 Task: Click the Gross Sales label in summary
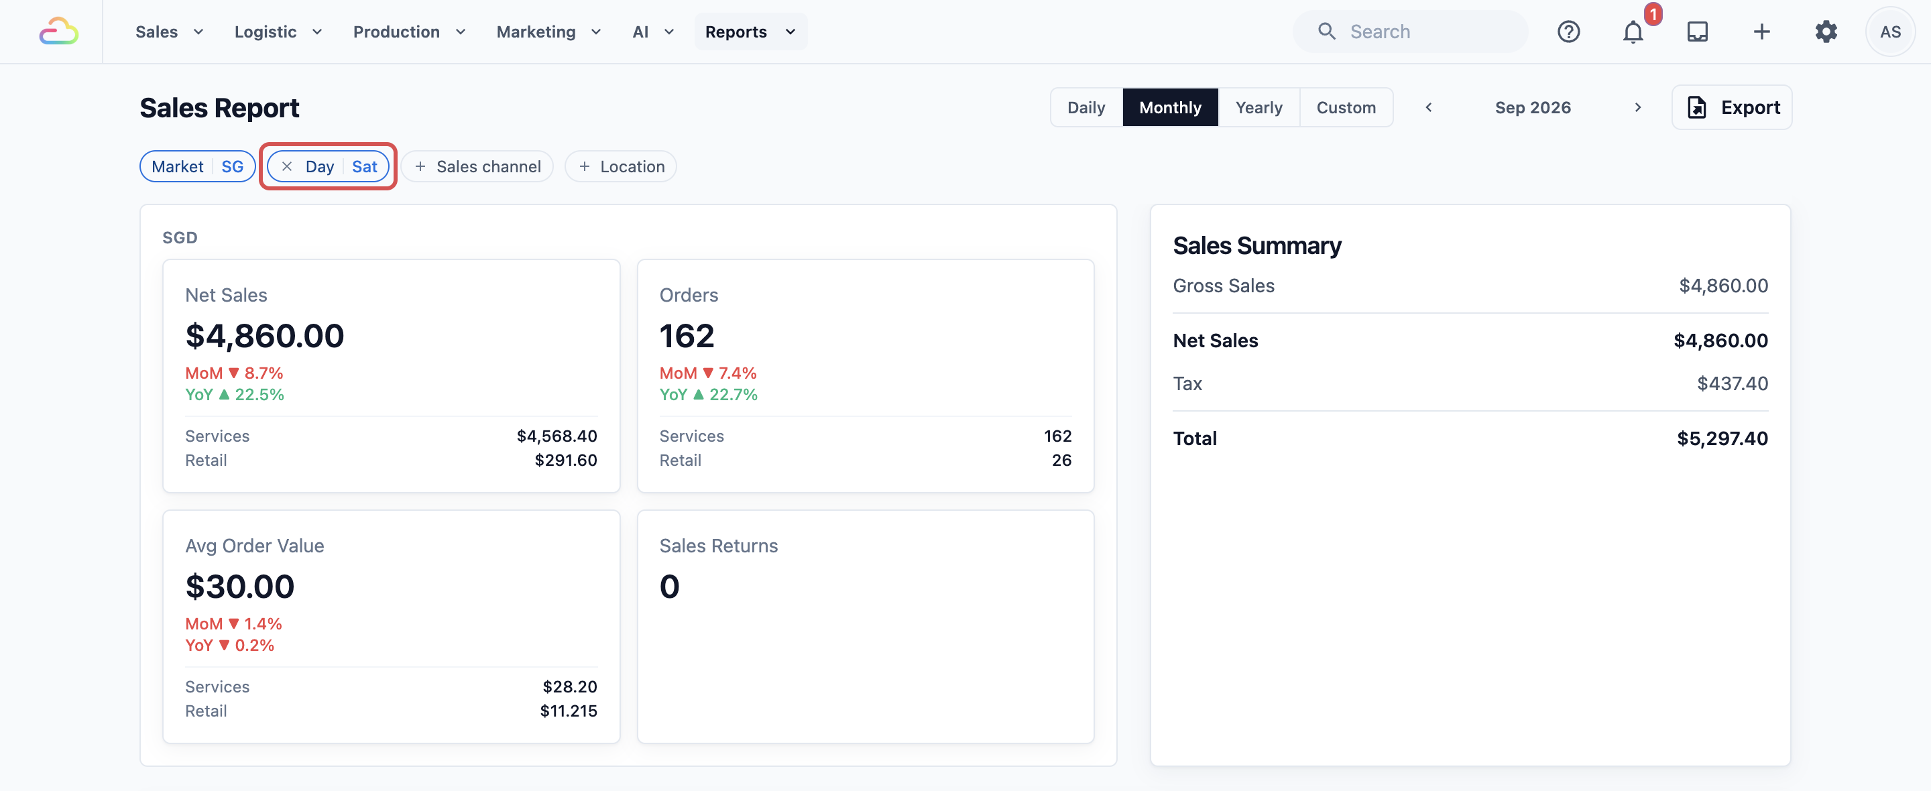coord(1224,286)
